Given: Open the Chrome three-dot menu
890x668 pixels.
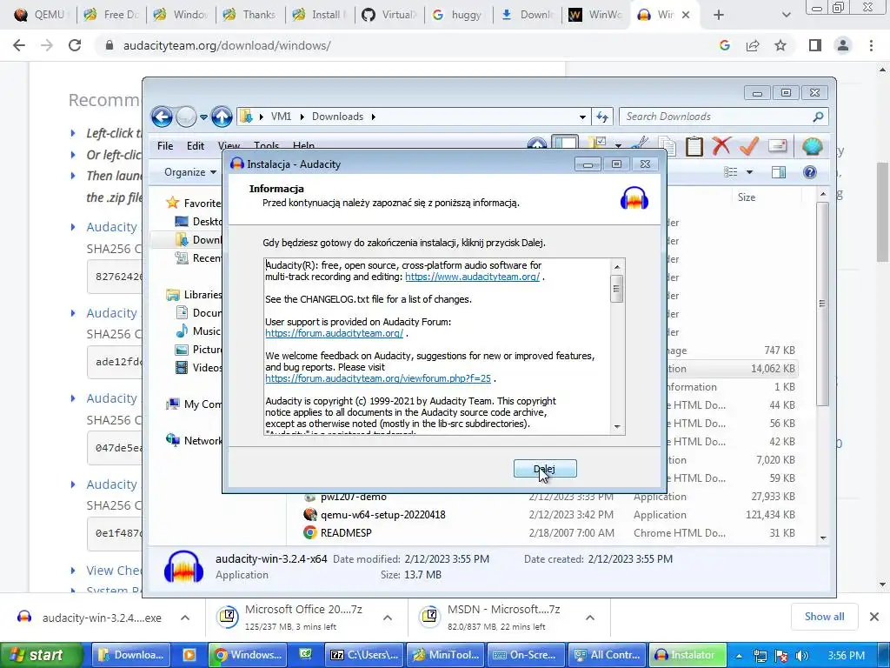Looking at the screenshot, I should 871,45.
